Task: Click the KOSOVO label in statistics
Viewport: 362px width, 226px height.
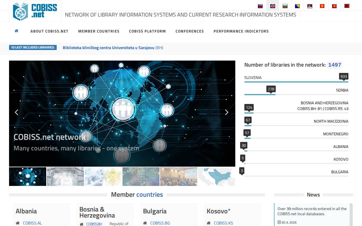Action: pos(341,159)
